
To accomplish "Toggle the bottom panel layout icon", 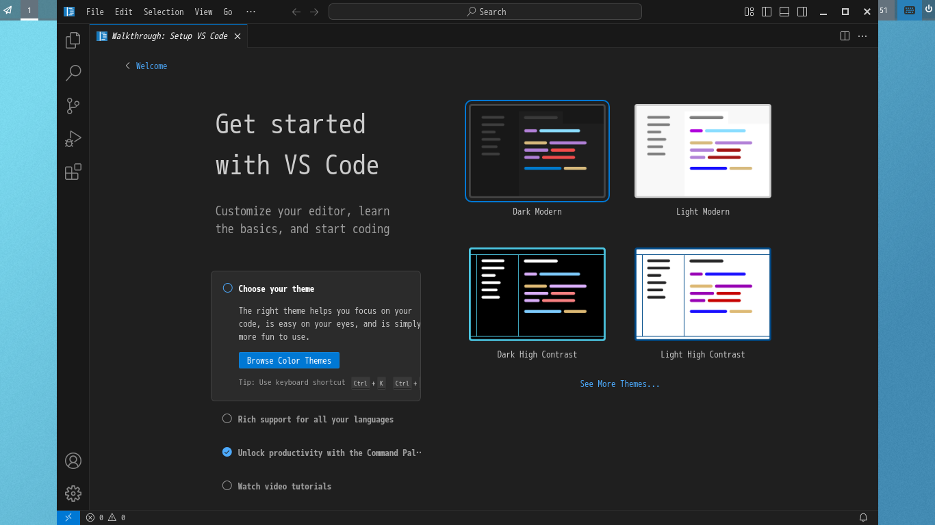I will coord(784,12).
